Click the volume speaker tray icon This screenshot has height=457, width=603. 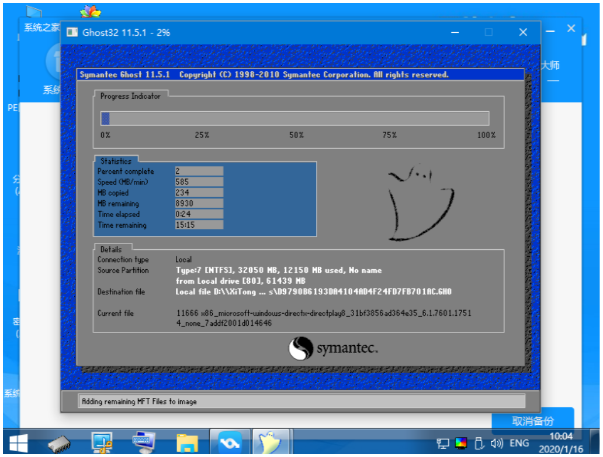497,444
